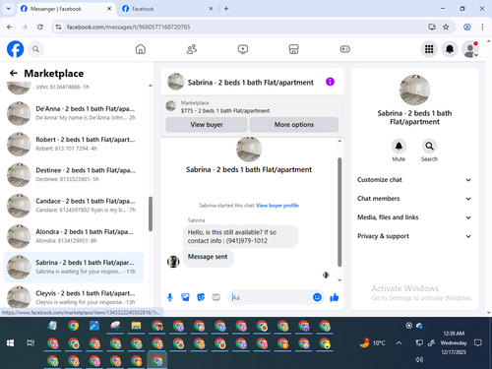This screenshot has height=369, width=492.
Task: Click the back arrow next to Marketplace
Action: tap(14, 73)
